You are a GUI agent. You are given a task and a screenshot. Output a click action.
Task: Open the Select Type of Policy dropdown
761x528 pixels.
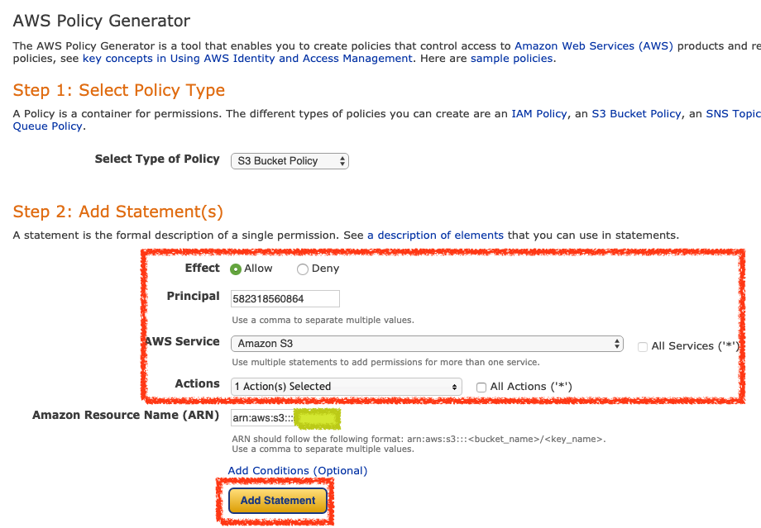290,161
